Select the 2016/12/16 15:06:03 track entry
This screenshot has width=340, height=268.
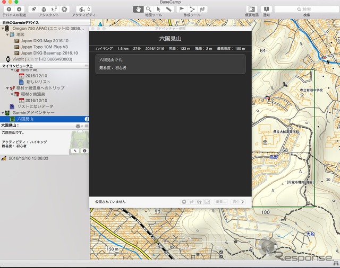coord(28,158)
